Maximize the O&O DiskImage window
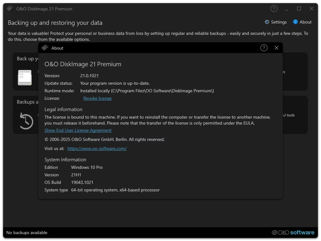Viewport: 321px width, 241px height. [299, 8]
